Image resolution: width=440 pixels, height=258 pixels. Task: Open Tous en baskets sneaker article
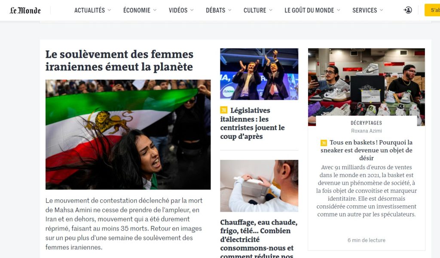(367, 150)
